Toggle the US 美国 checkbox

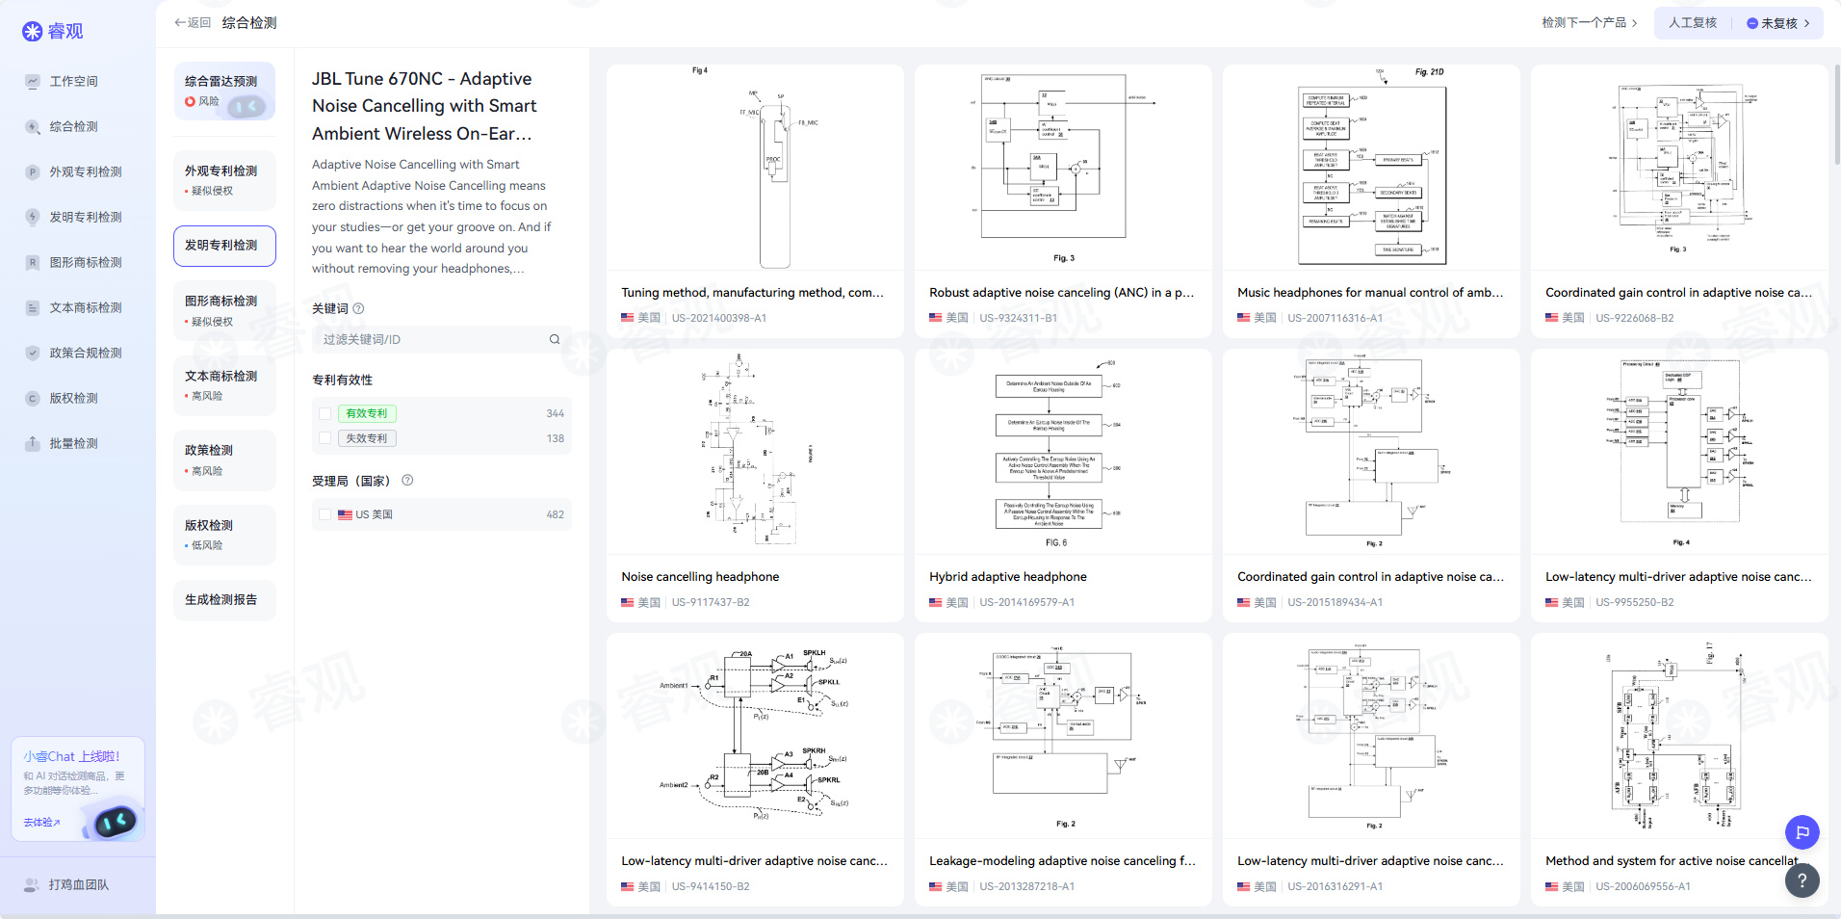coord(325,515)
